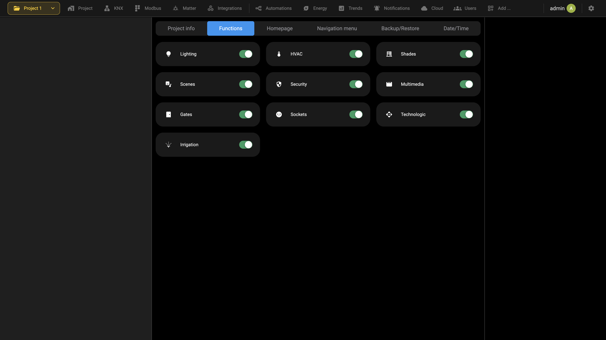Click the Irrigation sprinkler icon
The image size is (606, 340).
169,145
